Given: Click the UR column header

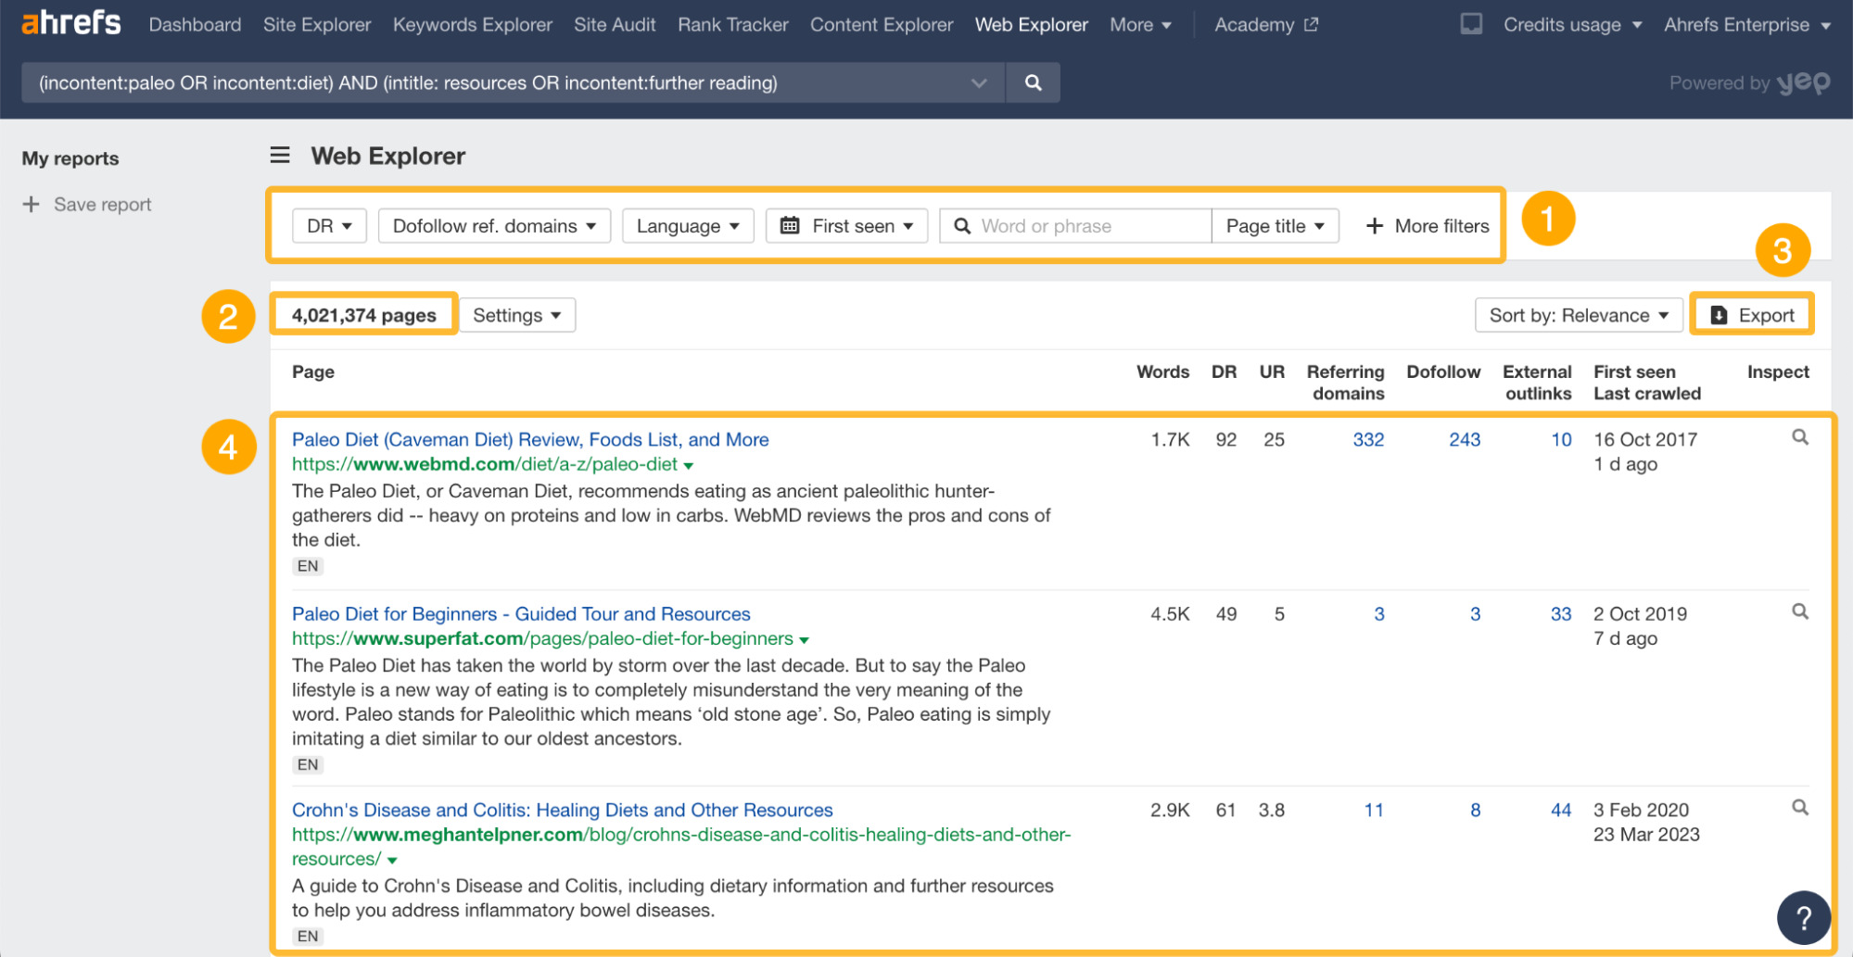Looking at the screenshot, I should point(1272,371).
